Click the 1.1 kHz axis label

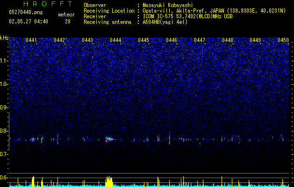click(4, 61)
